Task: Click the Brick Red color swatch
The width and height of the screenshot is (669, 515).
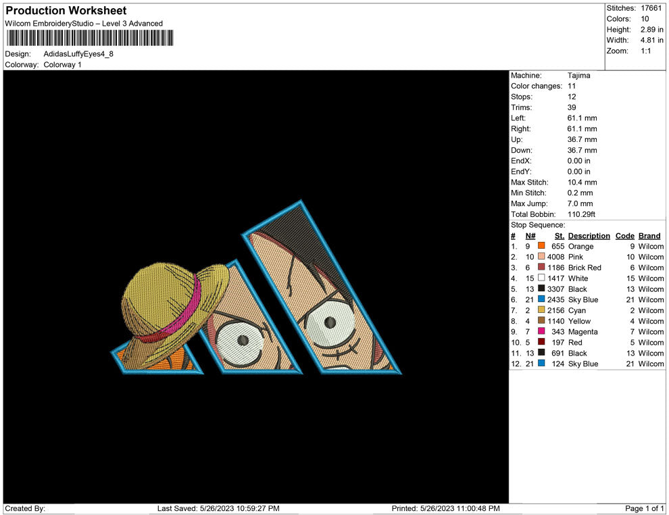Action: (x=541, y=267)
